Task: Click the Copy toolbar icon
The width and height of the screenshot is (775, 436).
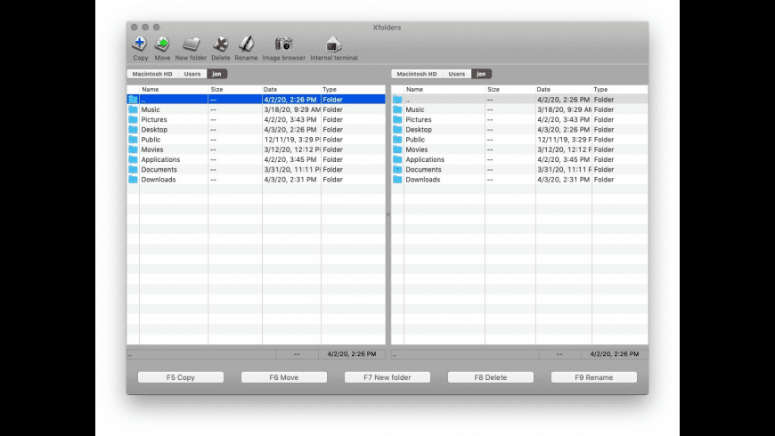Action: [140, 44]
